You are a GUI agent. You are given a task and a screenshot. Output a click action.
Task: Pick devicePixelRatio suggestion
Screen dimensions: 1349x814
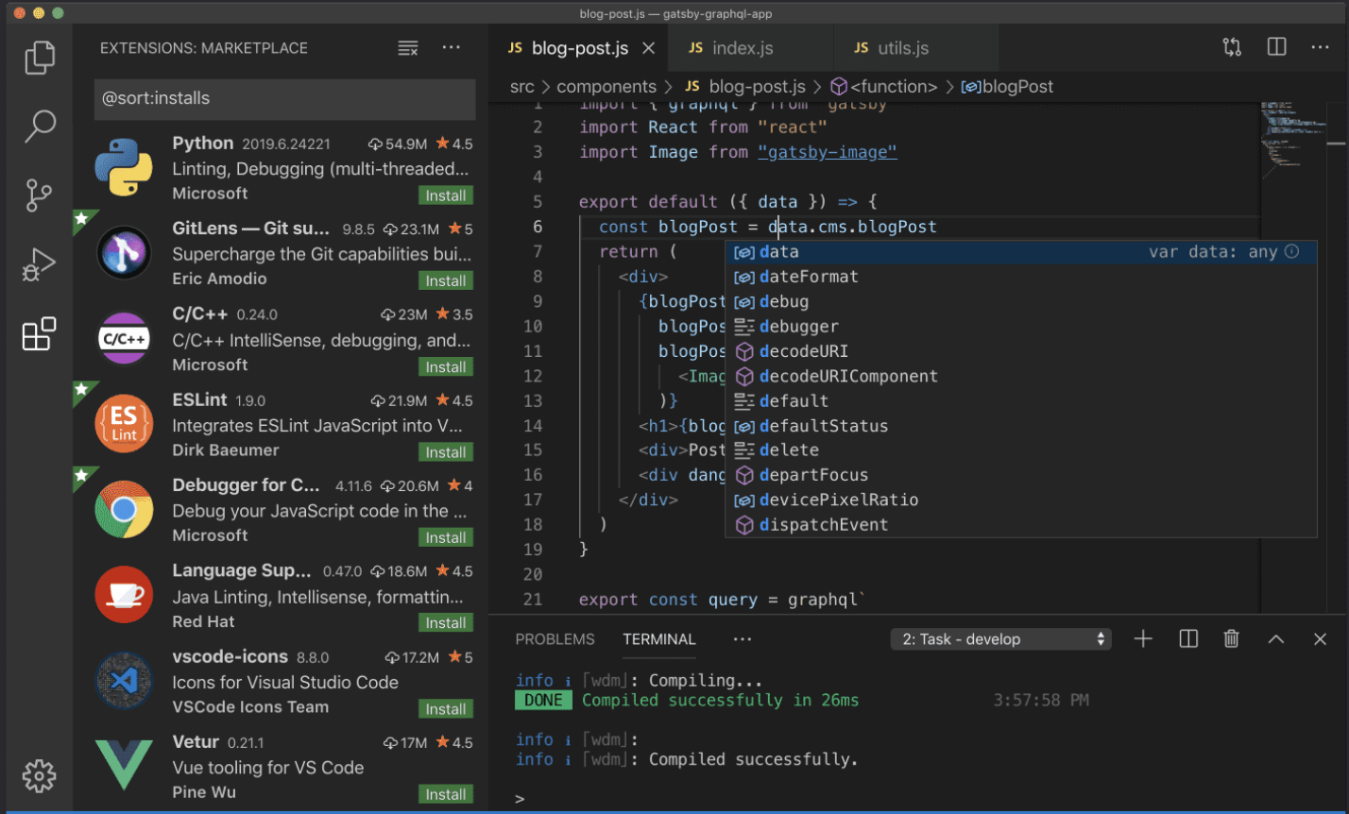coord(1020,500)
